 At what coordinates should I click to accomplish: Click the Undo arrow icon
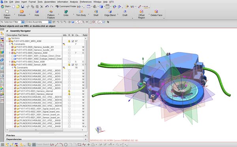tap(47, 6)
